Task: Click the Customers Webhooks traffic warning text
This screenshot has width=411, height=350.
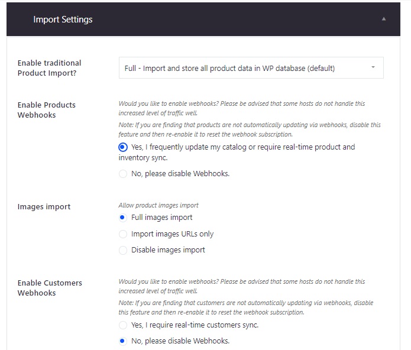Action: point(241,286)
